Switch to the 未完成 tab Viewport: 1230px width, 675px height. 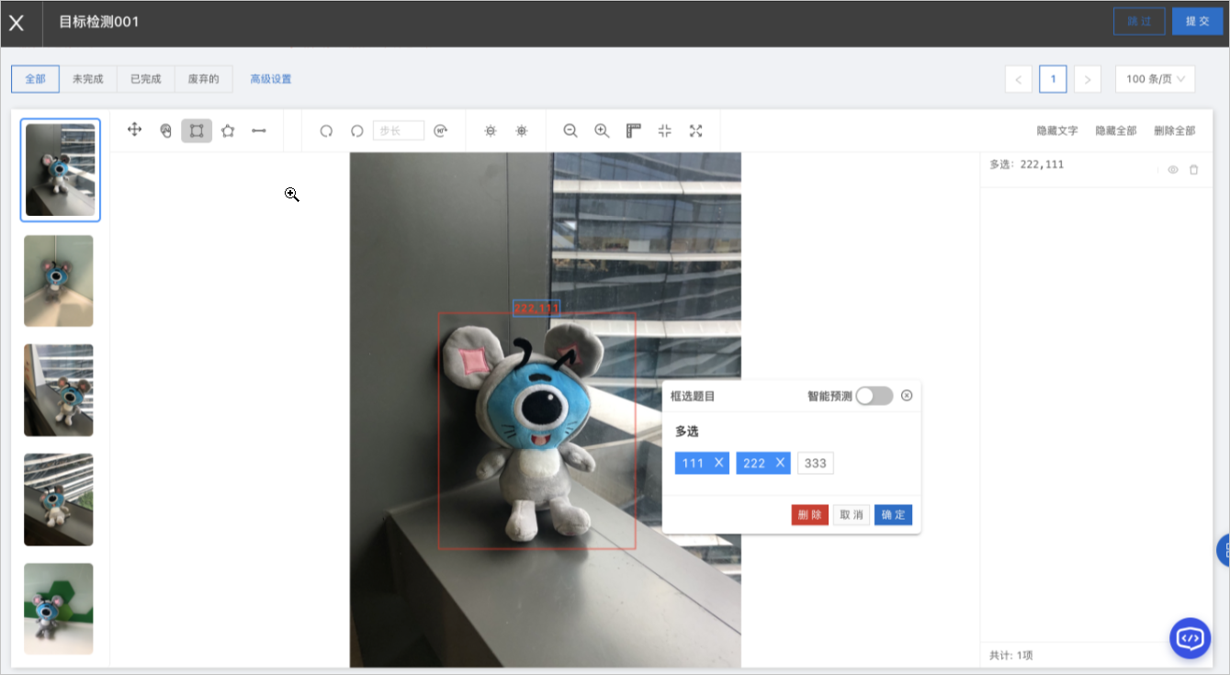tap(88, 79)
